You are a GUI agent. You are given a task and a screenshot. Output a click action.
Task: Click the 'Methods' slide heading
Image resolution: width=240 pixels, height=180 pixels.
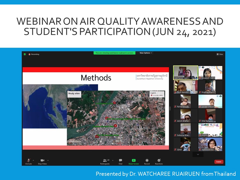coord(96,78)
